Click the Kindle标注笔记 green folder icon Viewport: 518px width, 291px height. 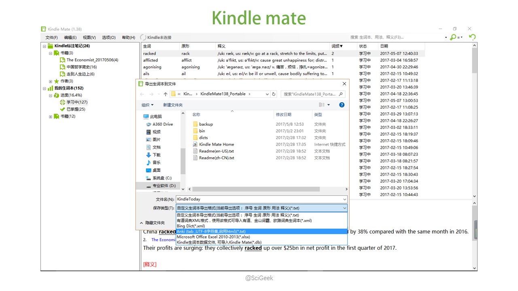click(x=51, y=46)
